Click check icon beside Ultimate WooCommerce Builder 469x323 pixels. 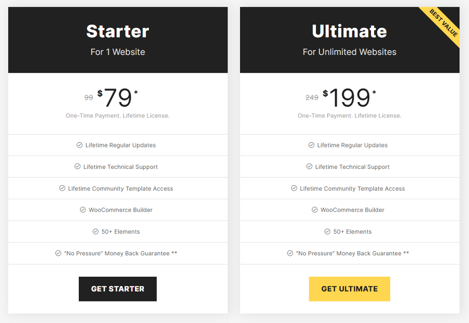(315, 210)
